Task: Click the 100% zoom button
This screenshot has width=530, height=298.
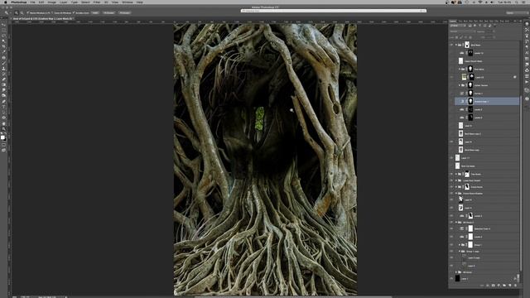Action: pos(95,13)
